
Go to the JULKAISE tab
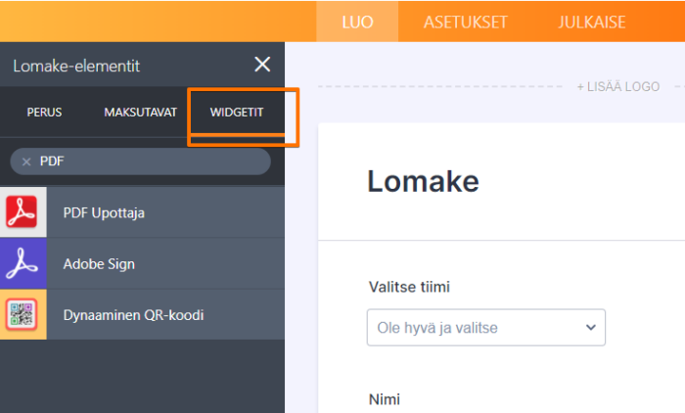(592, 22)
